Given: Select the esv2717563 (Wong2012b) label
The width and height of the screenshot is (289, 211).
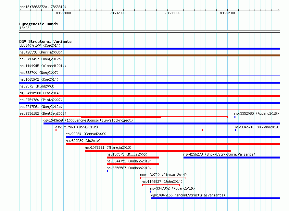Looking at the screenshot, I should [77, 127].
